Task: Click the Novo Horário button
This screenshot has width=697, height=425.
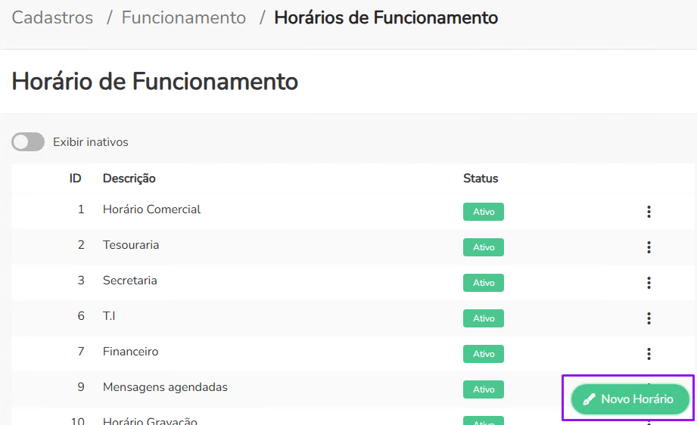Action: click(630, 399)
